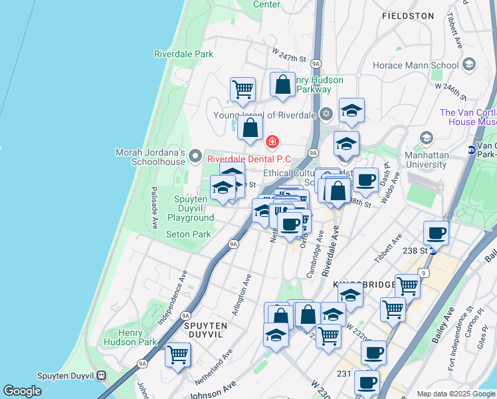This screenshot has width=497, height=399.
Task: Click the Map data ©2025 Google attribution
Action: point(456,394)
